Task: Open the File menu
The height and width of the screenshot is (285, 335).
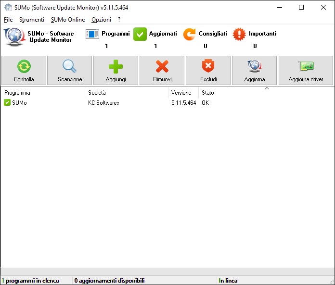Action: 8,20
